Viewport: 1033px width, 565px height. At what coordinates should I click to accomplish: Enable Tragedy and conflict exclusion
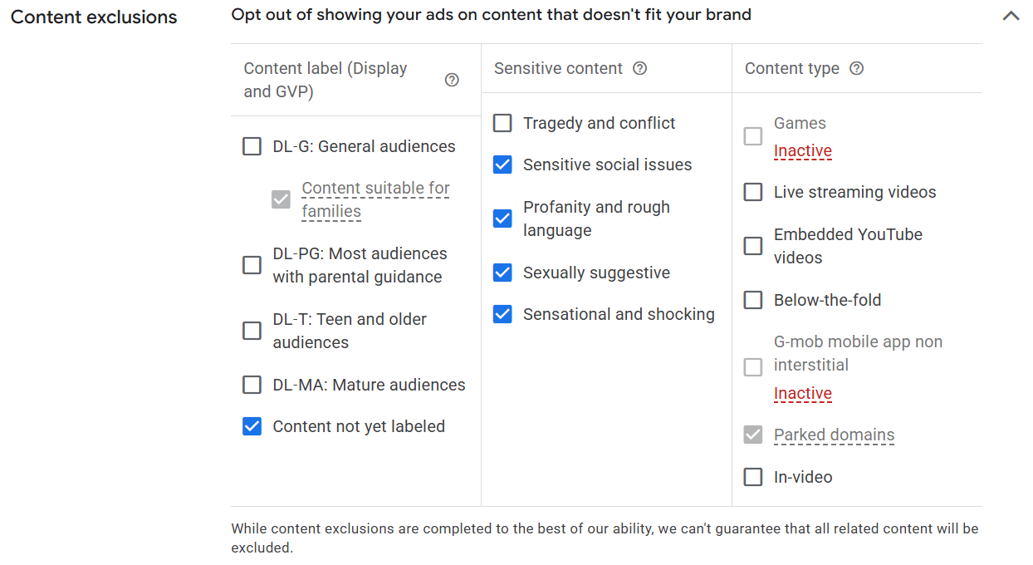click(502, 123)
